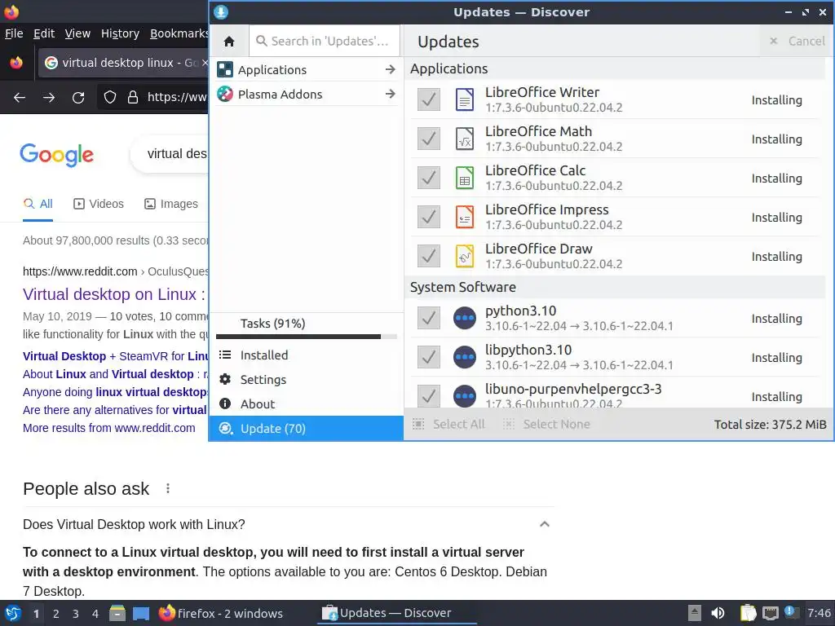Expand the Applications category arrow
This screenshot has width=835, height=626.
(391, 69)
